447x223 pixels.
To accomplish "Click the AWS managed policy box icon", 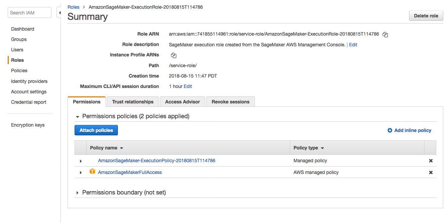I will click(92, 172).
